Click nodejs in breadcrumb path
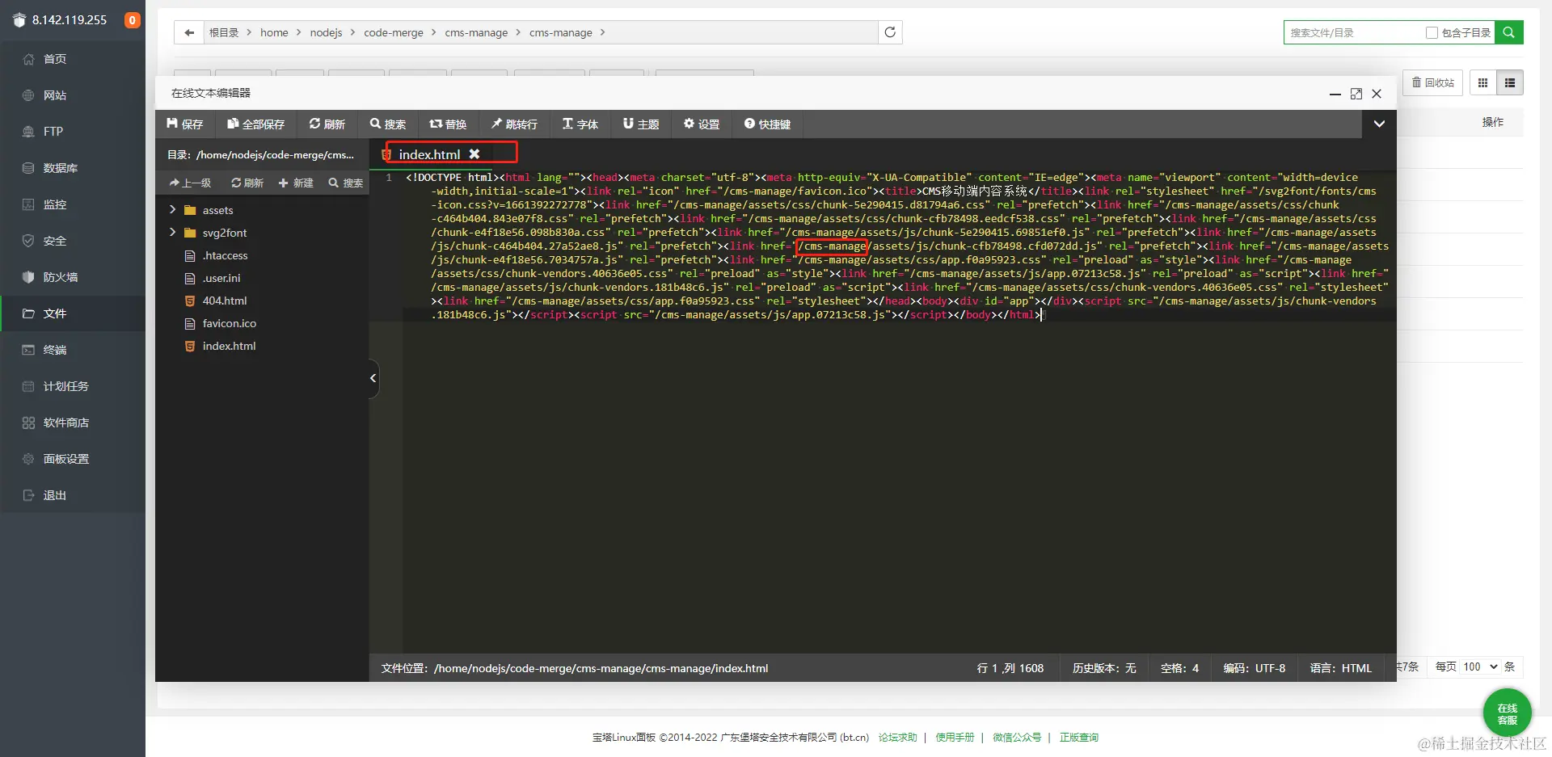Viewport: 1552px width, 757px height. point(326,32)
